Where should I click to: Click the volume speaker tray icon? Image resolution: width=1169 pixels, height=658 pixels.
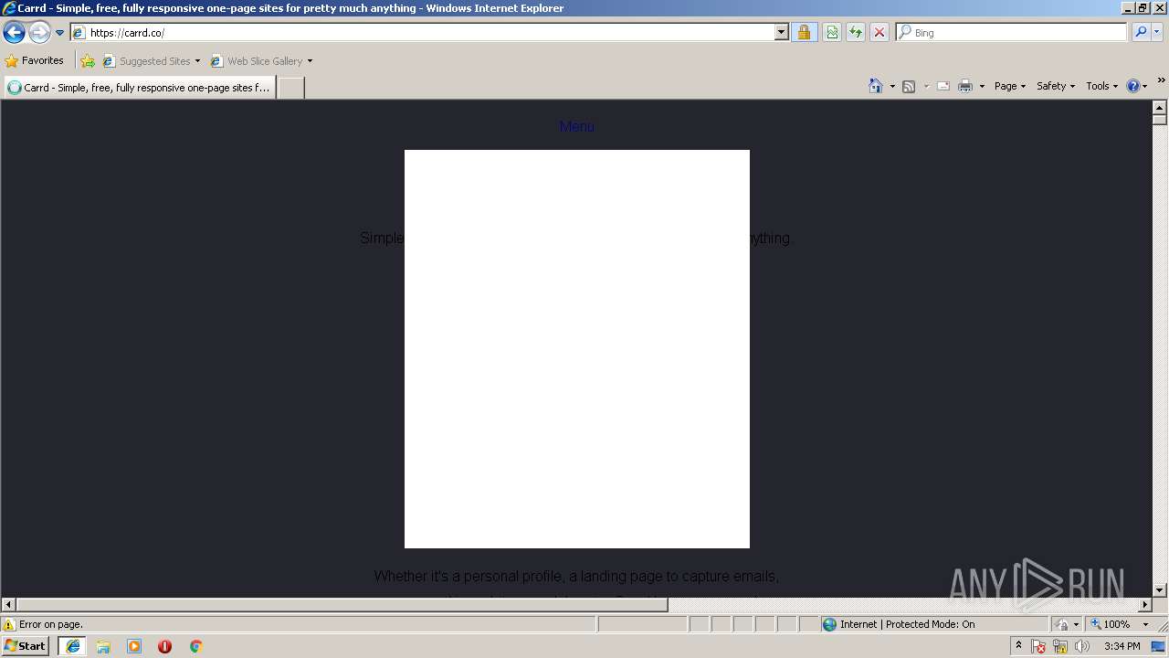pyautogui.click(x=1082, y=646)
